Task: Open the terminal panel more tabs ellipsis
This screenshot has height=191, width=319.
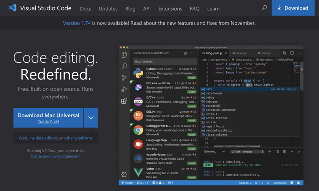Action: [x=223, y=152]
